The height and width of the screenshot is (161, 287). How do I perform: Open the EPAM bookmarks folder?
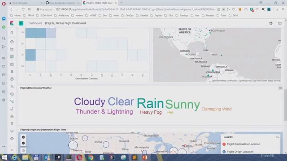29,16
